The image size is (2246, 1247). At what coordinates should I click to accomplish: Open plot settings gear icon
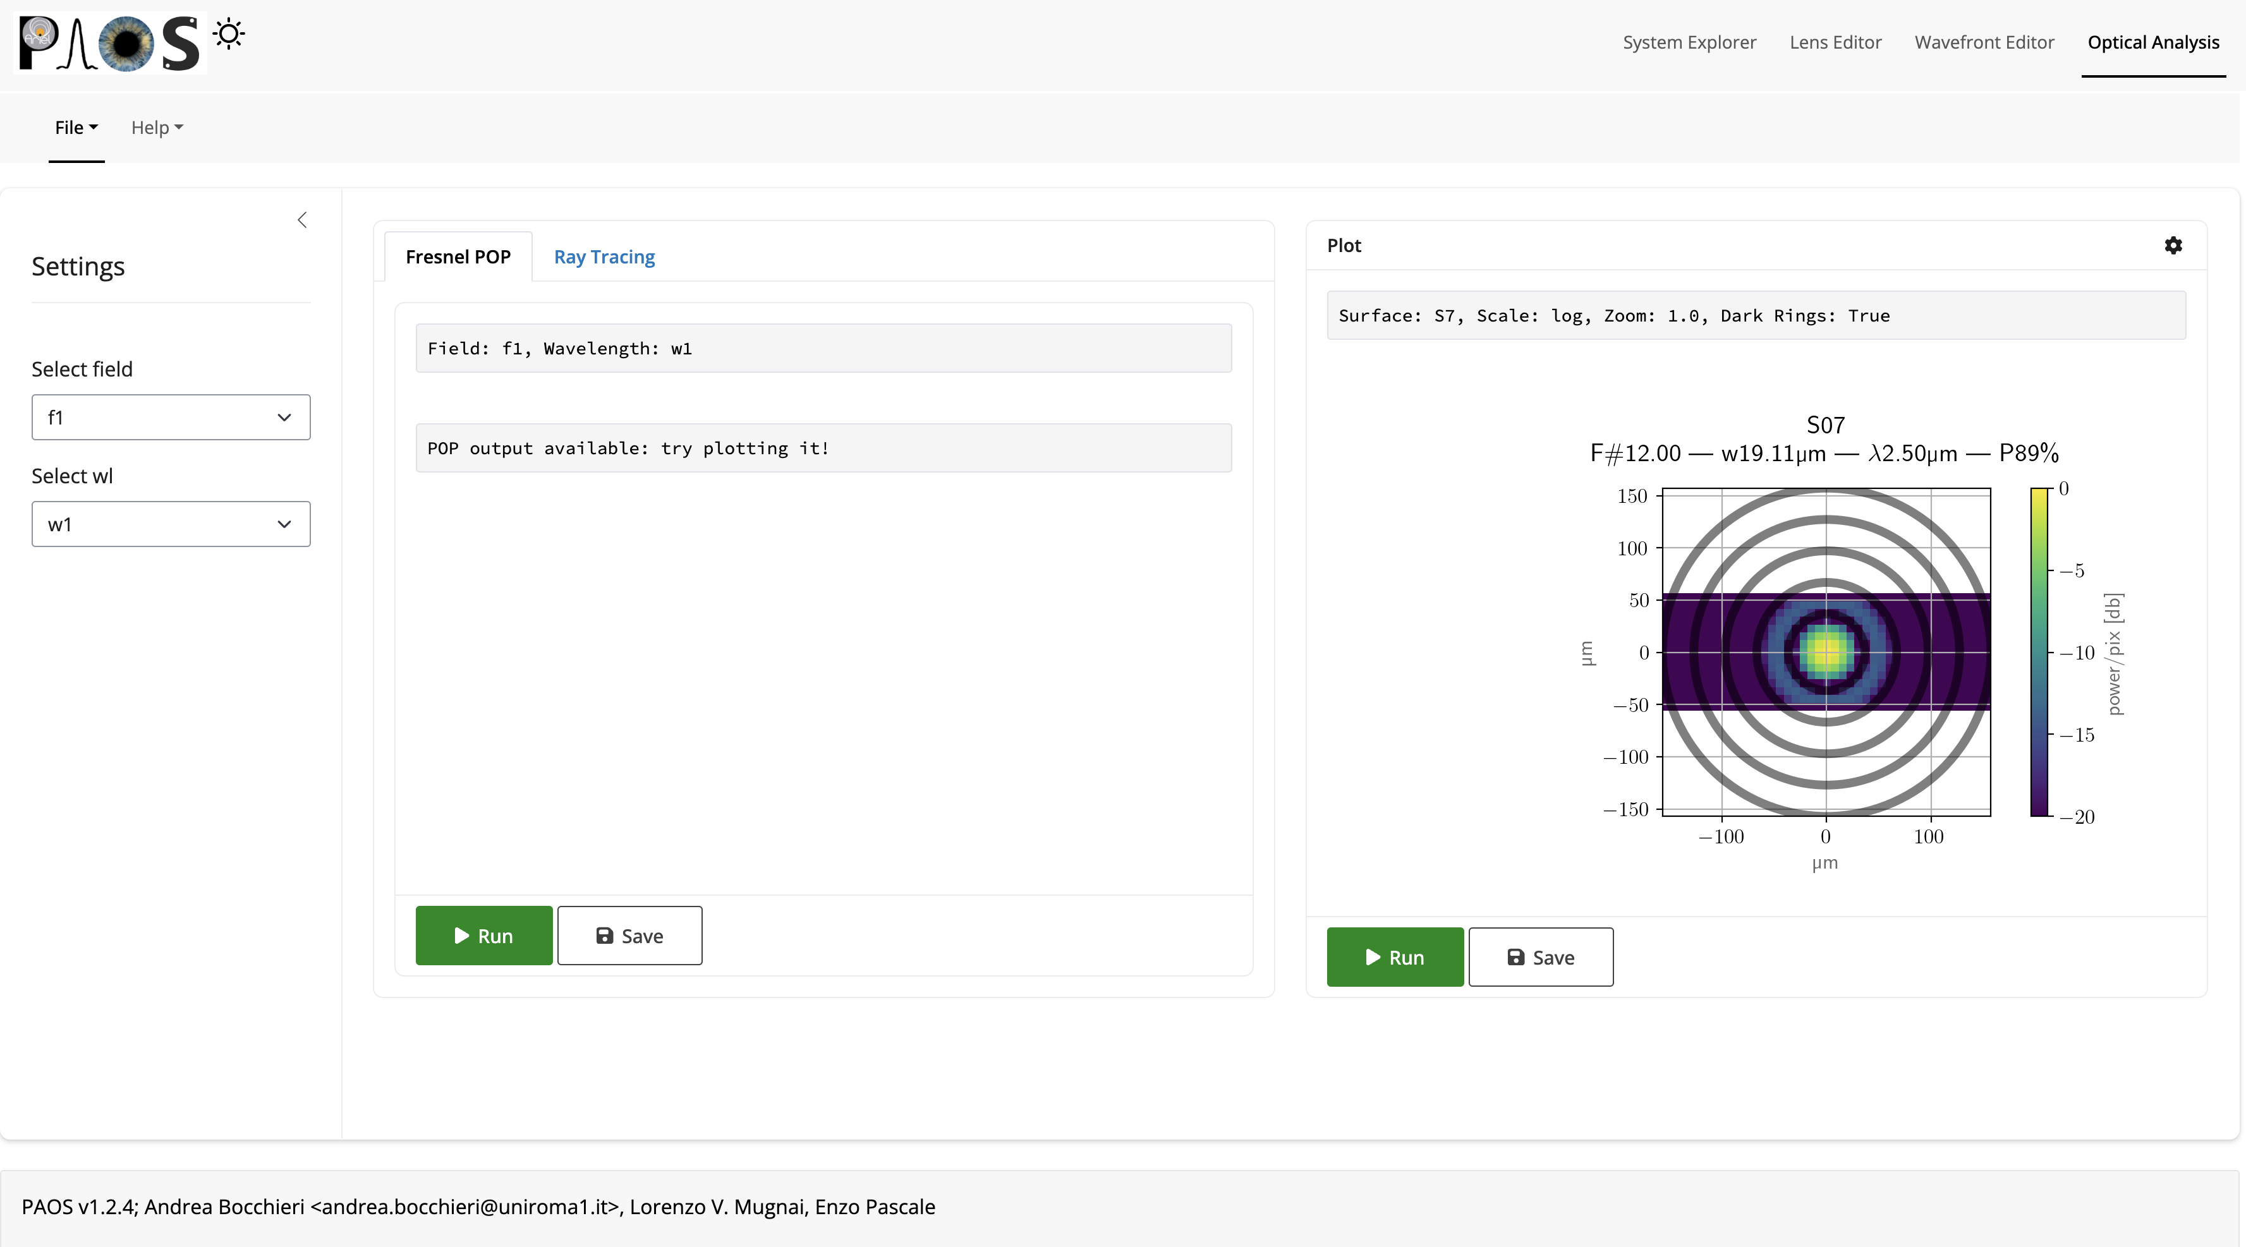[2173, 246]
